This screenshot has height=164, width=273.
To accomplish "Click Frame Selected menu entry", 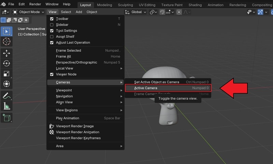I will 85,50.
